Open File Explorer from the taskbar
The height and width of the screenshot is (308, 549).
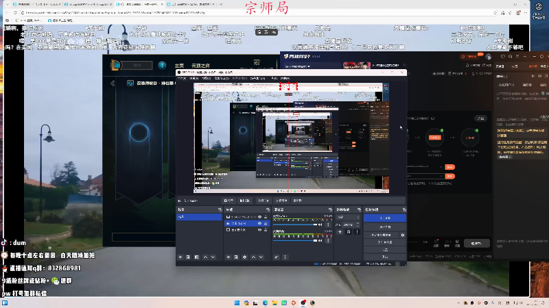[274, 303]
